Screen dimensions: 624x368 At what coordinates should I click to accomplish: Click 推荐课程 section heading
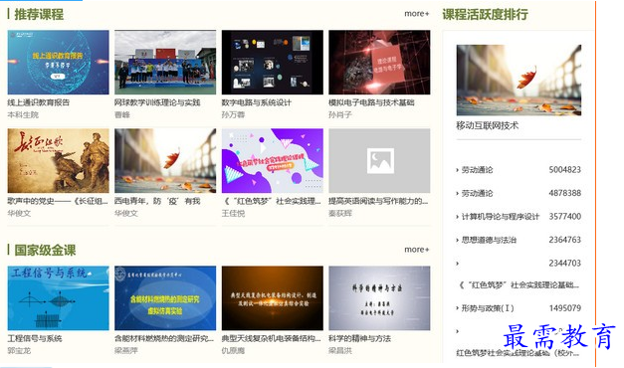coord(39,14)
